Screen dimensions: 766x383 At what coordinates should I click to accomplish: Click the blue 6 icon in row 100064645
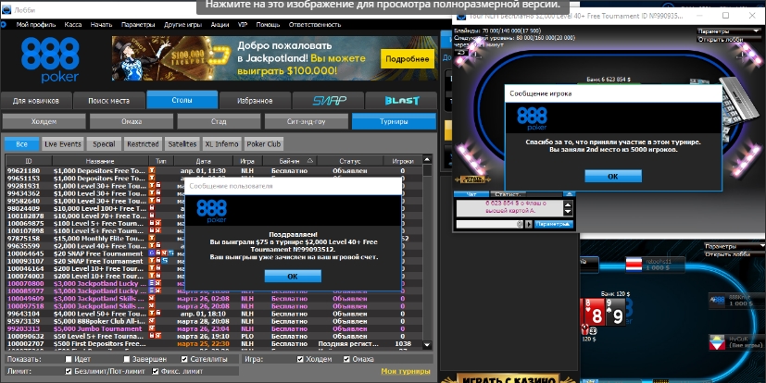coord(152,253)
